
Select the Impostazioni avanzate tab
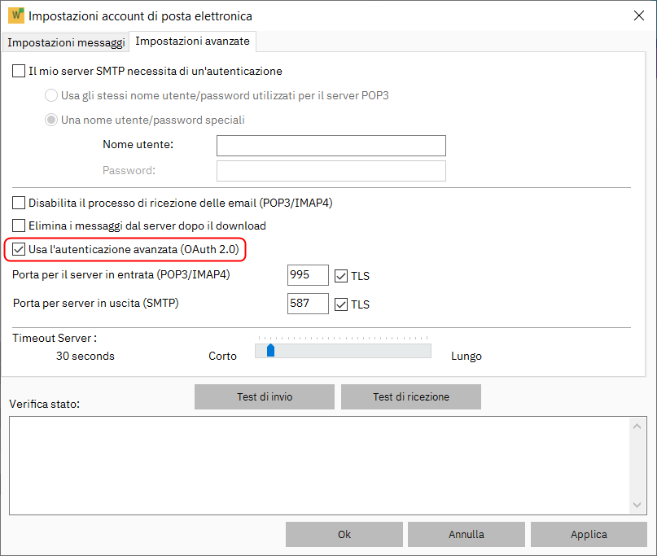pos(194,41)
